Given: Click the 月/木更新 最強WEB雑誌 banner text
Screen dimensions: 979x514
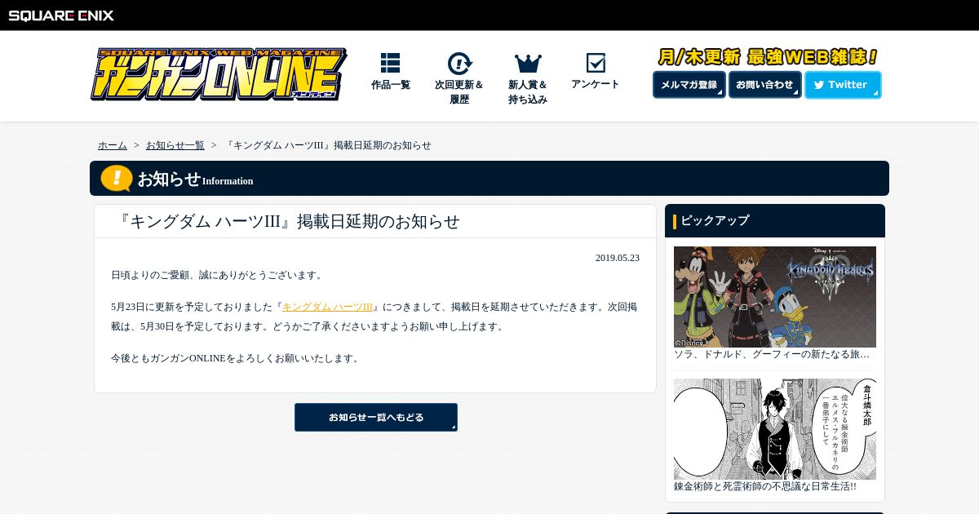Looking at the screenshot, I should click(767, 57).
